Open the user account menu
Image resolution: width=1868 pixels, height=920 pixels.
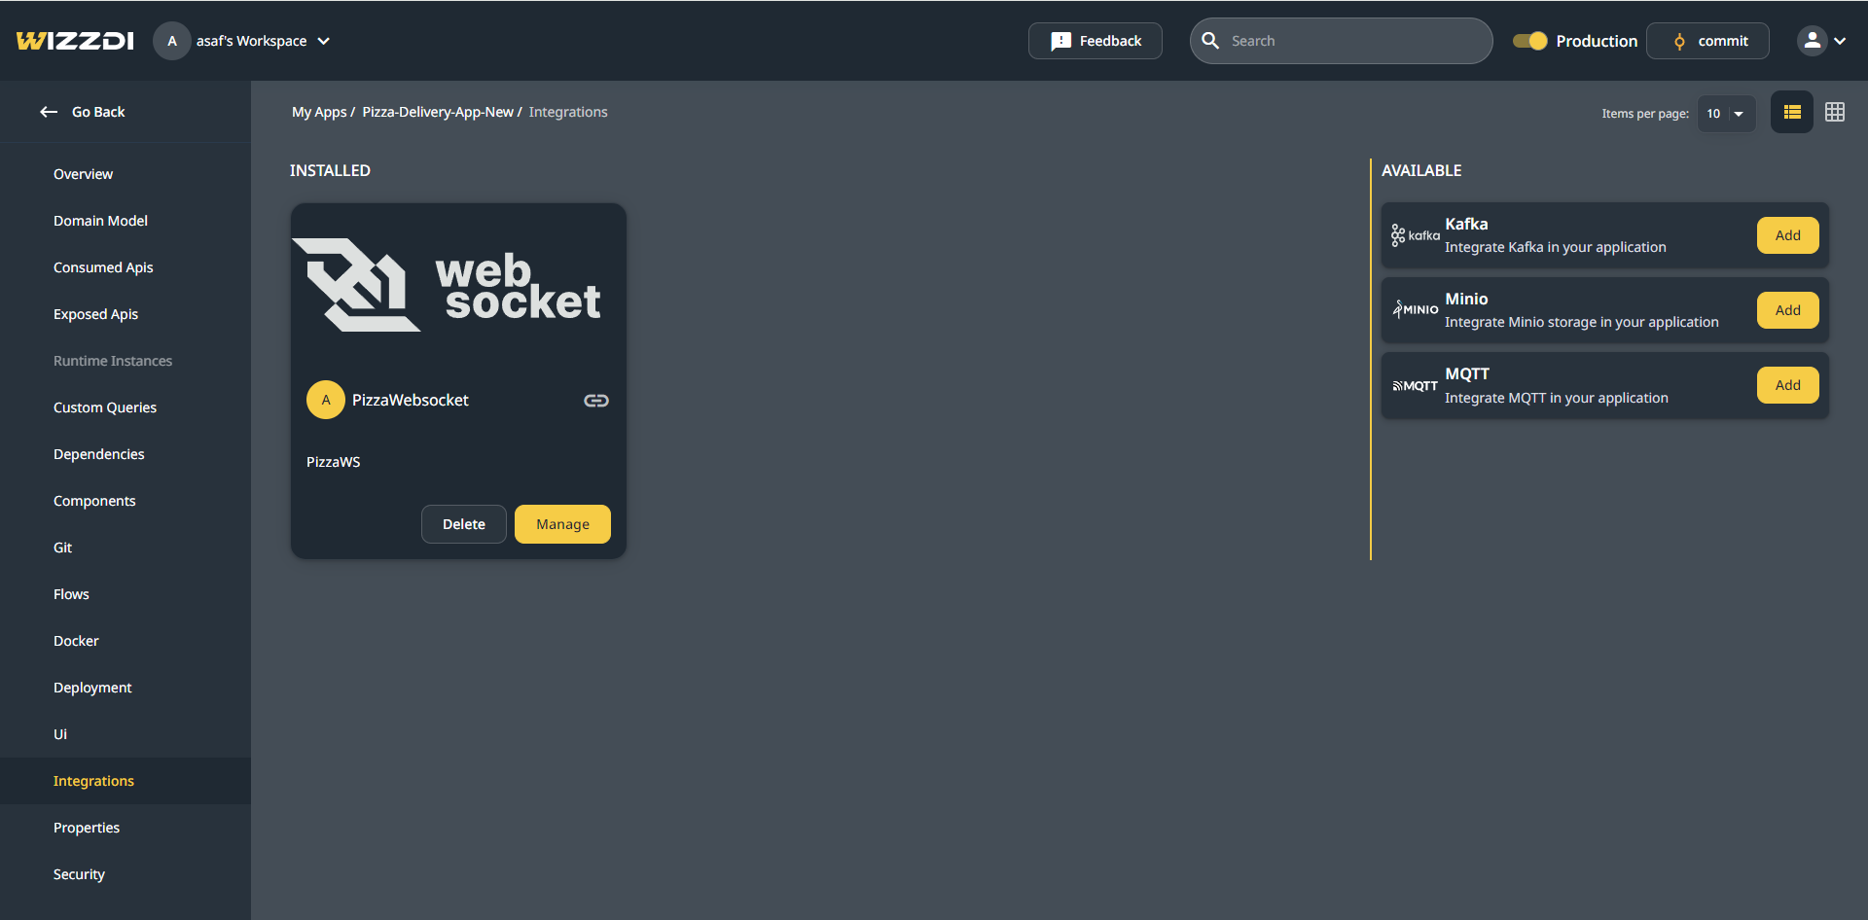click(1820, 41)
